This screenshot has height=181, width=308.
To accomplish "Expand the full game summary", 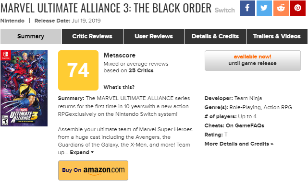I will pos(82,152).
